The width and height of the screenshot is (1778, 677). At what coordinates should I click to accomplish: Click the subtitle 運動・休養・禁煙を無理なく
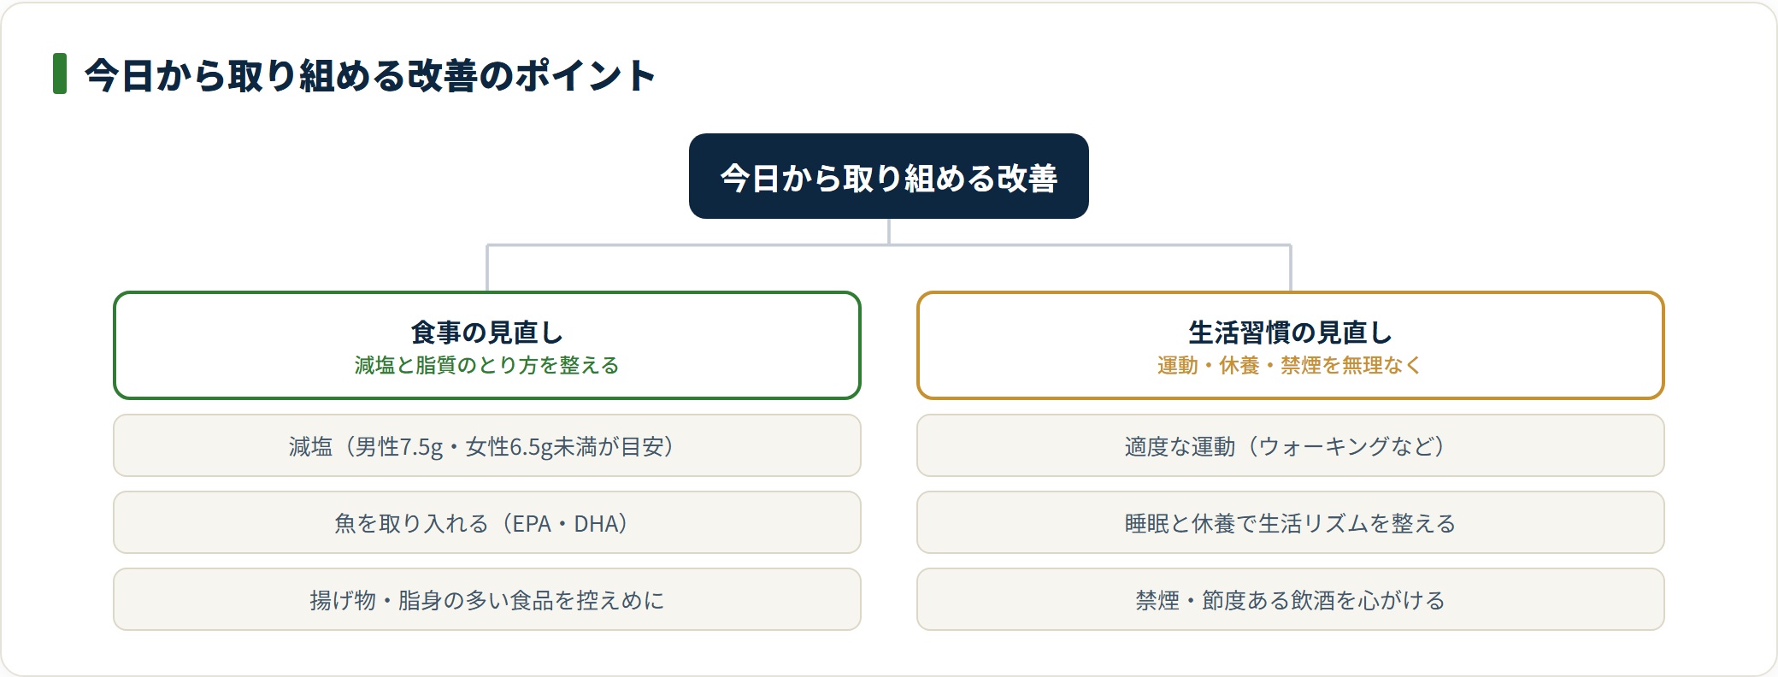tap(1291, 365)
